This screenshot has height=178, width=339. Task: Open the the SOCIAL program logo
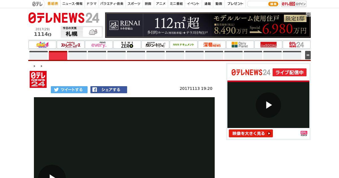(268, 45)
